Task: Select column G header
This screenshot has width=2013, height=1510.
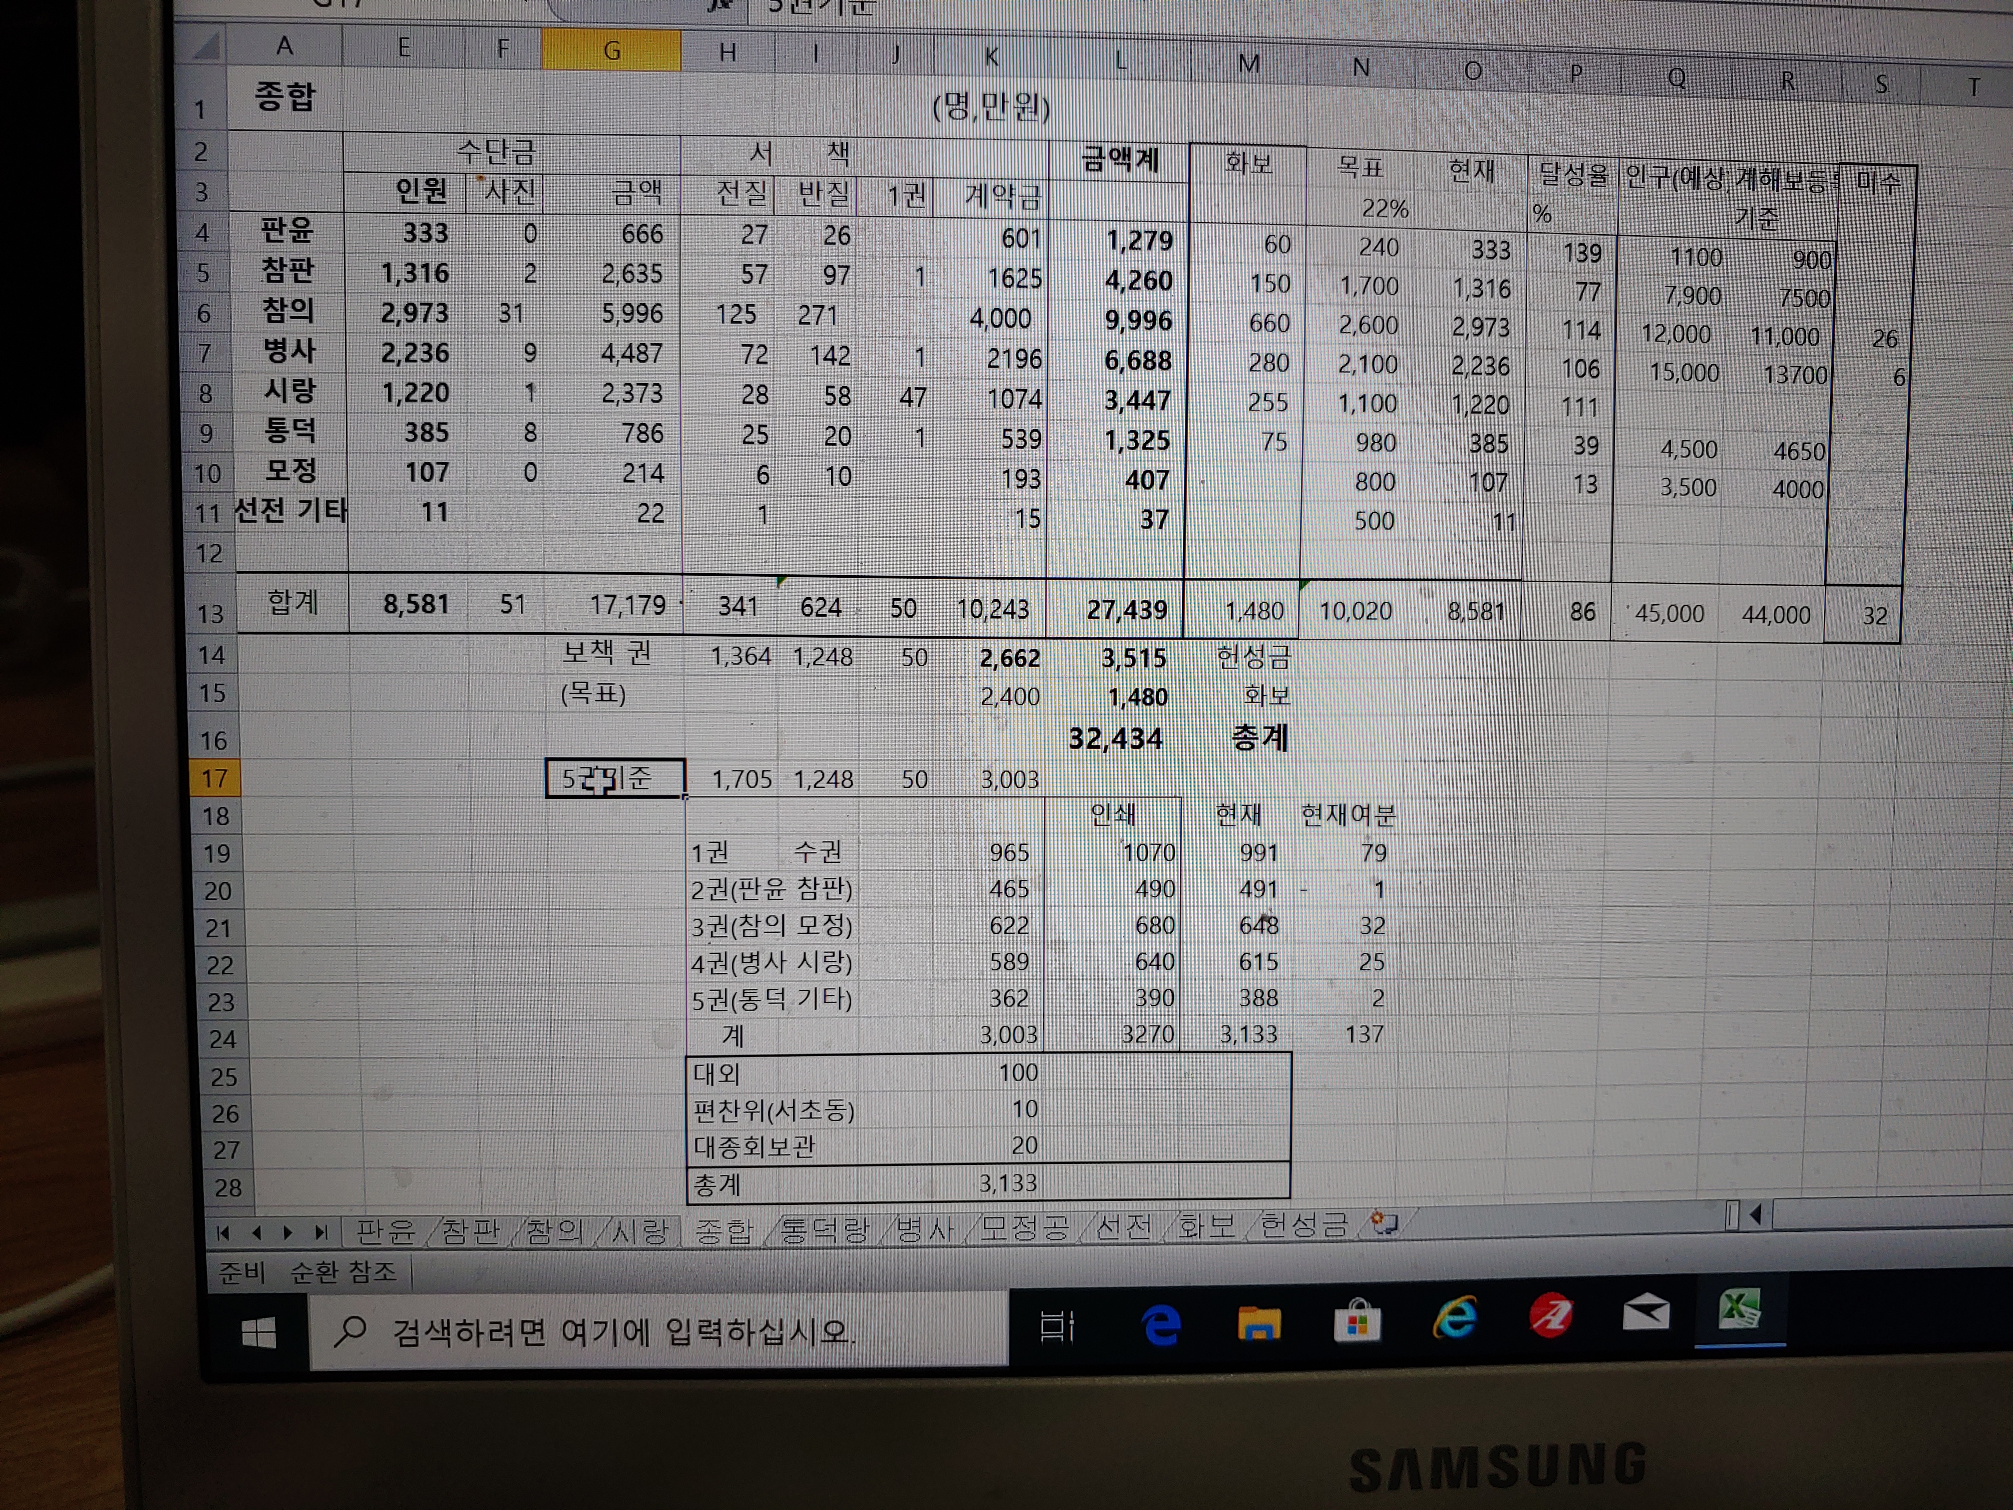Action: 612,50
